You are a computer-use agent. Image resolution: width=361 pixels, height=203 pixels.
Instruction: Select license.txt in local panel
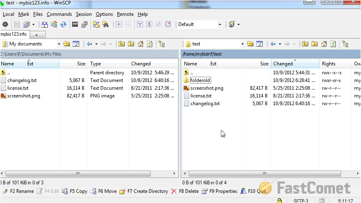click(18, 88)
